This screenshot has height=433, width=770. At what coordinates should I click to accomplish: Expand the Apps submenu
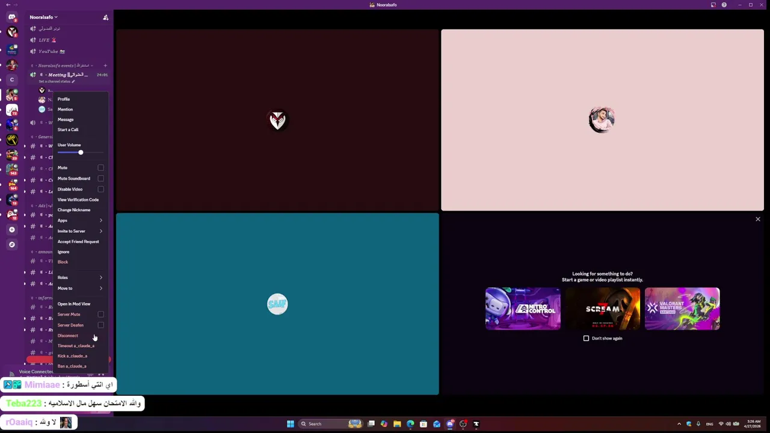tap(81, 221)
